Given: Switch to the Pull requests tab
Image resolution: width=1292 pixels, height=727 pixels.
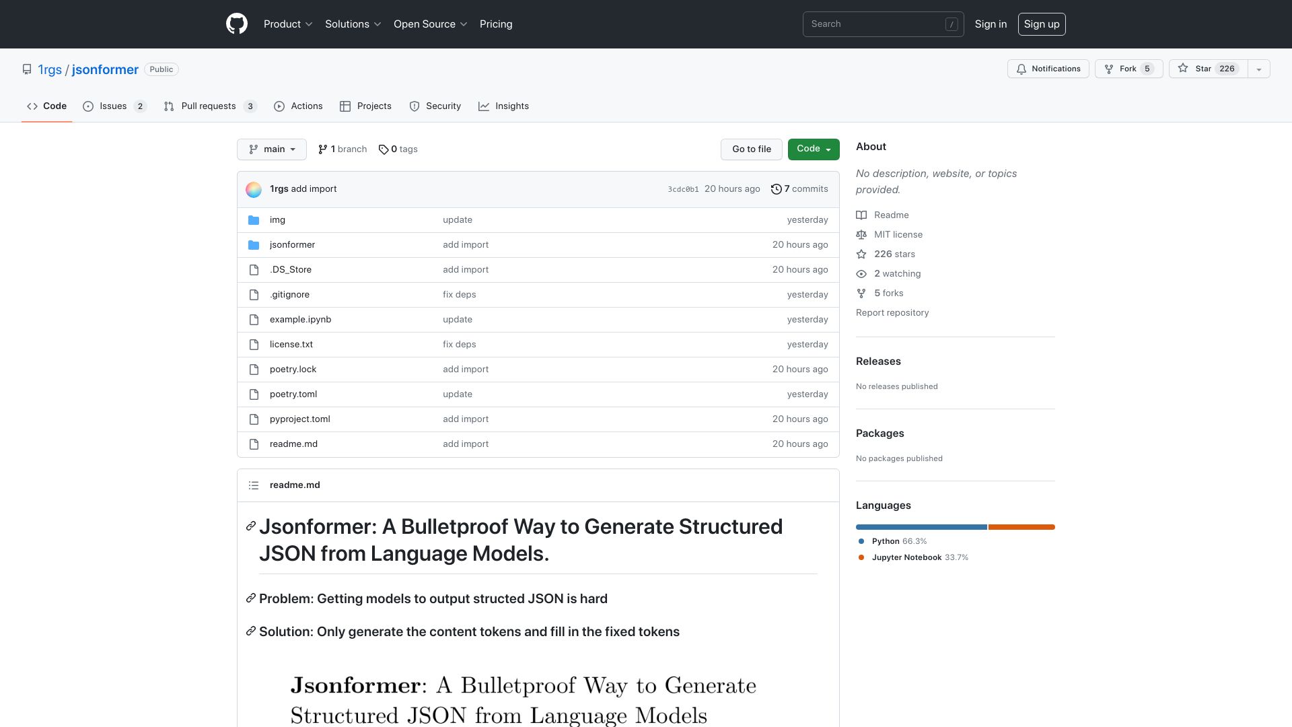Looking at the screenshot, I should point(210,106).
